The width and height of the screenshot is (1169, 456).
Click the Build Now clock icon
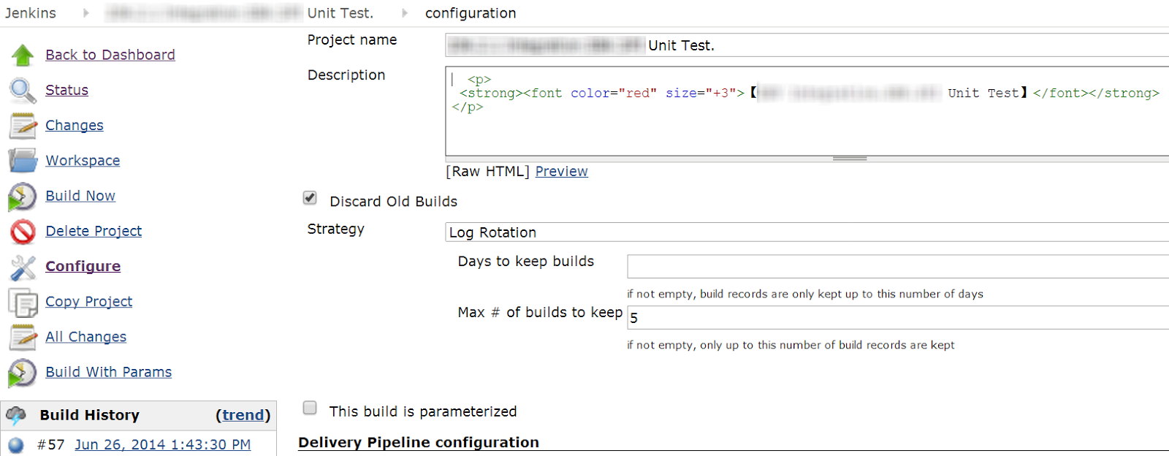coord(23,196)
